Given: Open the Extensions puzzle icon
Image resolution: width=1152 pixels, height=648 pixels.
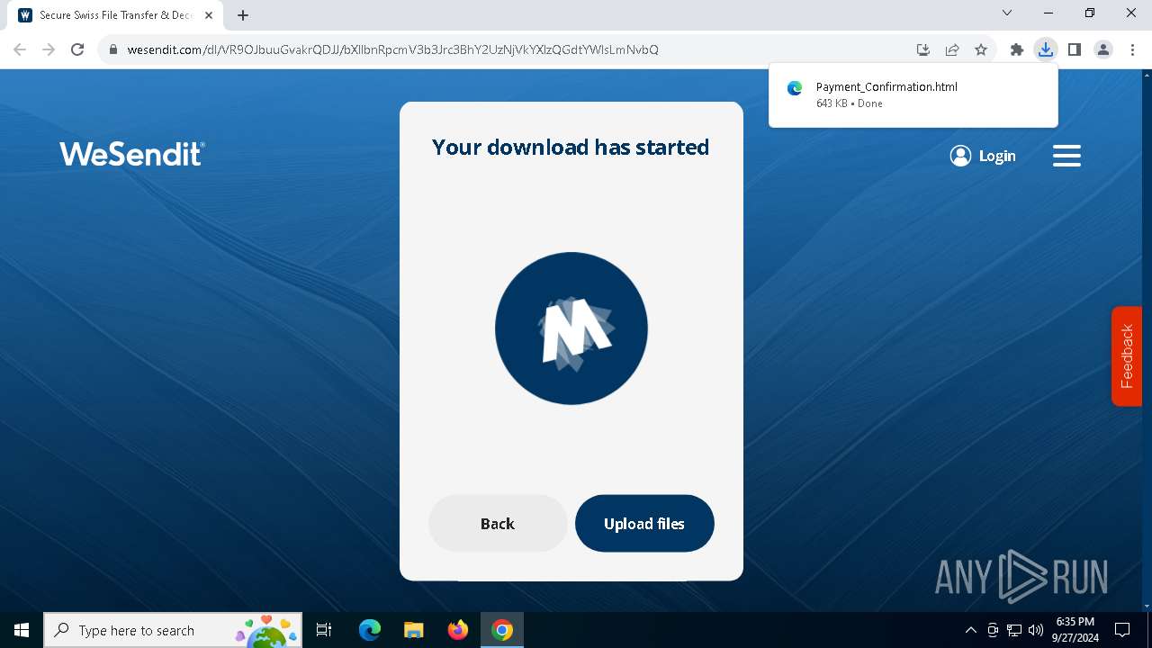Looking at the screenshot, I should [x=1017, y=49].
